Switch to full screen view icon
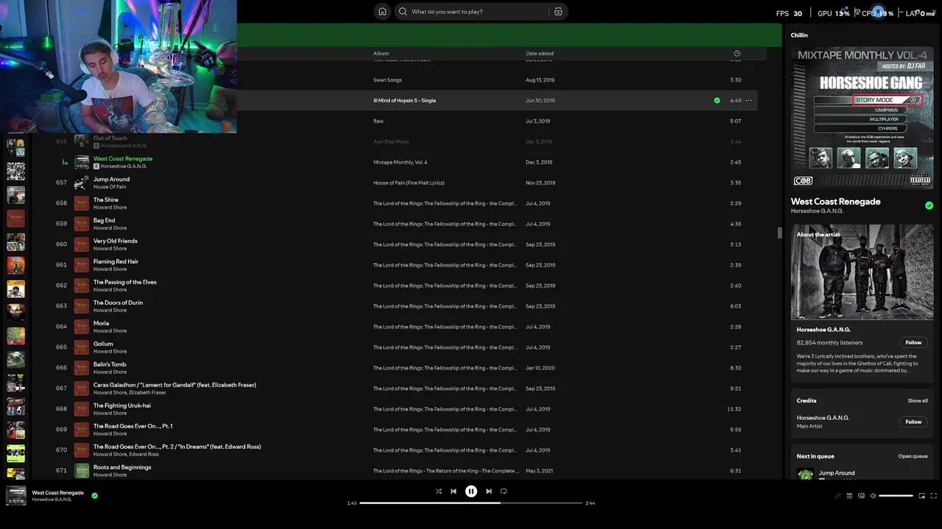 click(933, 496)
